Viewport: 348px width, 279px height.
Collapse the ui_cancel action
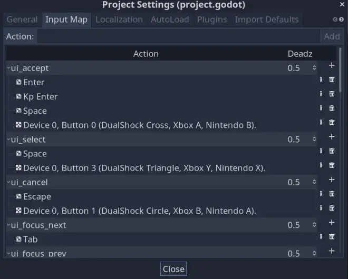[x=8, y=182]
